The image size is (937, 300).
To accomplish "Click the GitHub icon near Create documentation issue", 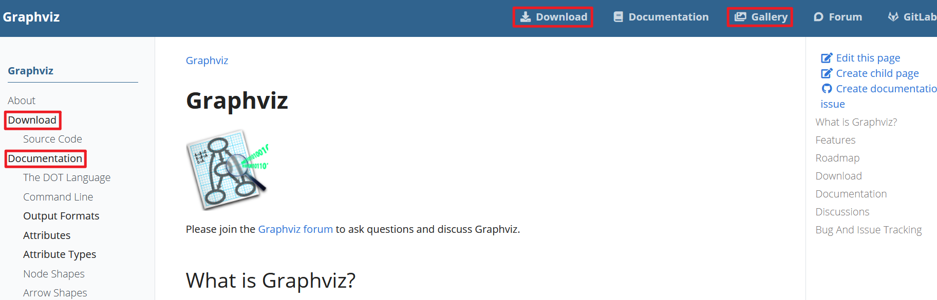I will (x=827, y=88).
